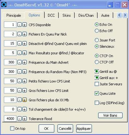Increase Fréquence du Random Play value
129x135 pixels.
point(25,72)
